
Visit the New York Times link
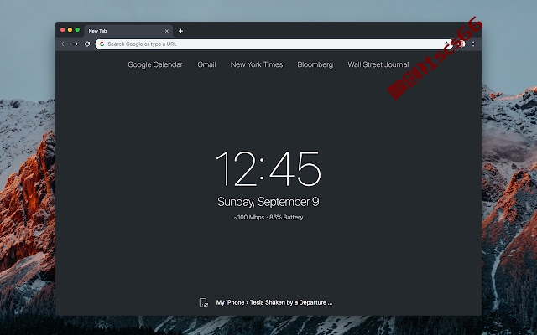coord(257,64)
